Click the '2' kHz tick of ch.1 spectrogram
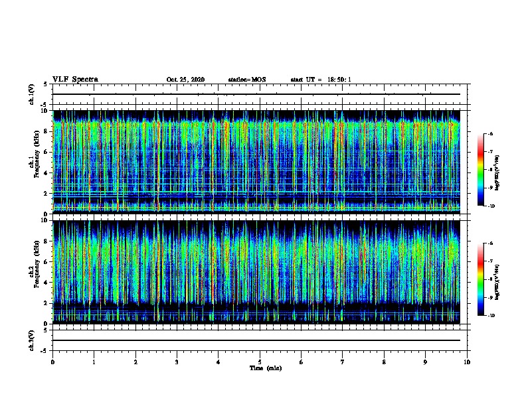The width and height of the screenshot is (526, 406). (46, 193)
